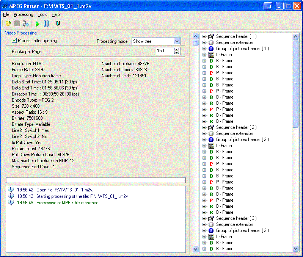This screenshot has width=303, height=257.
Task: Increase Blocks per Page with up arrow
Action: tap(176, 49)
